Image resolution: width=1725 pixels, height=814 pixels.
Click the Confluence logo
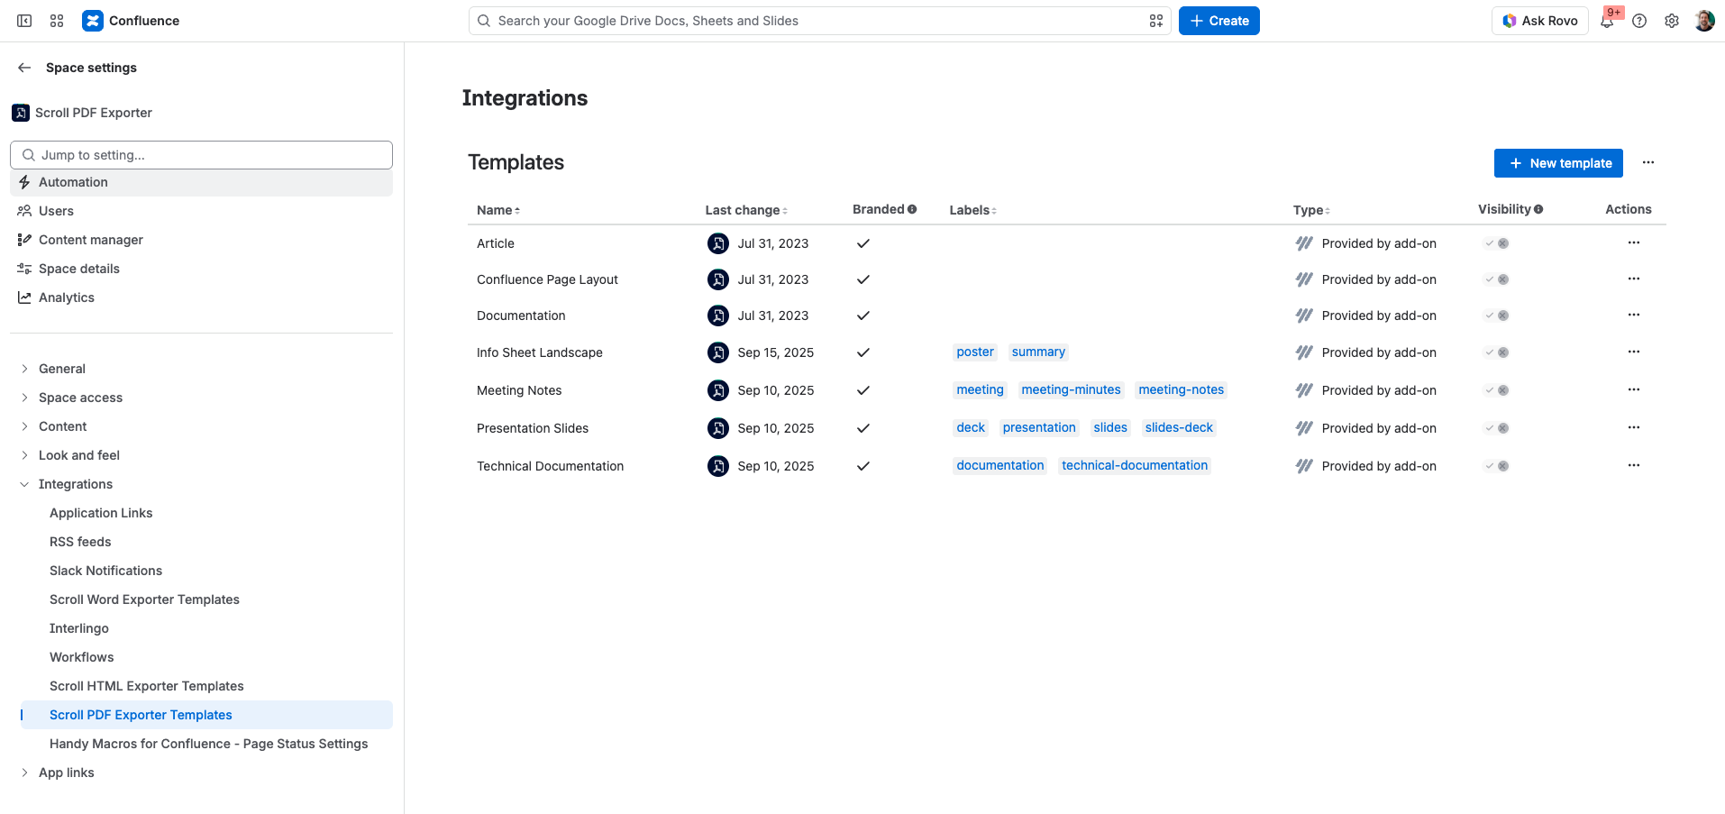click(92, 21)
